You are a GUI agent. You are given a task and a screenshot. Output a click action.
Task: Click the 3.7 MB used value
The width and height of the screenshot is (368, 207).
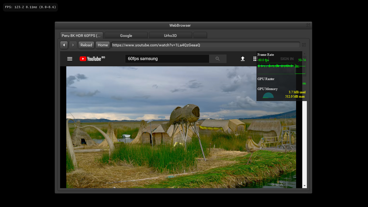point(297,92)
